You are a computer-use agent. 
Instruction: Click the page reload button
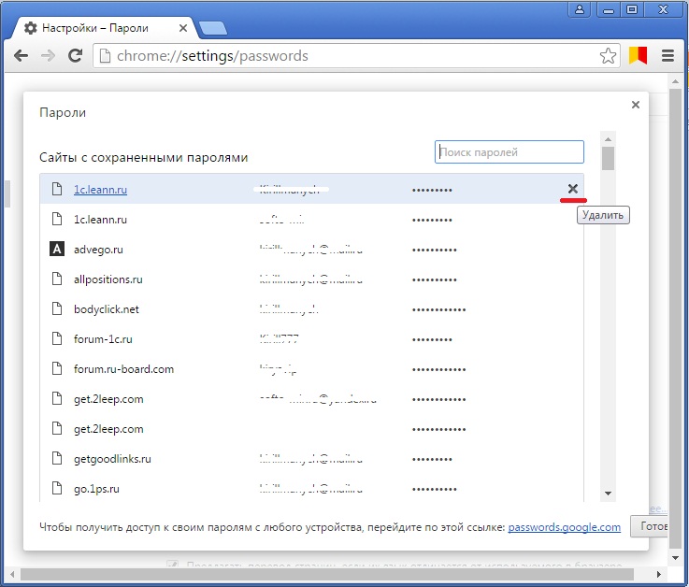pyautogui.click(x=75, y=56)
